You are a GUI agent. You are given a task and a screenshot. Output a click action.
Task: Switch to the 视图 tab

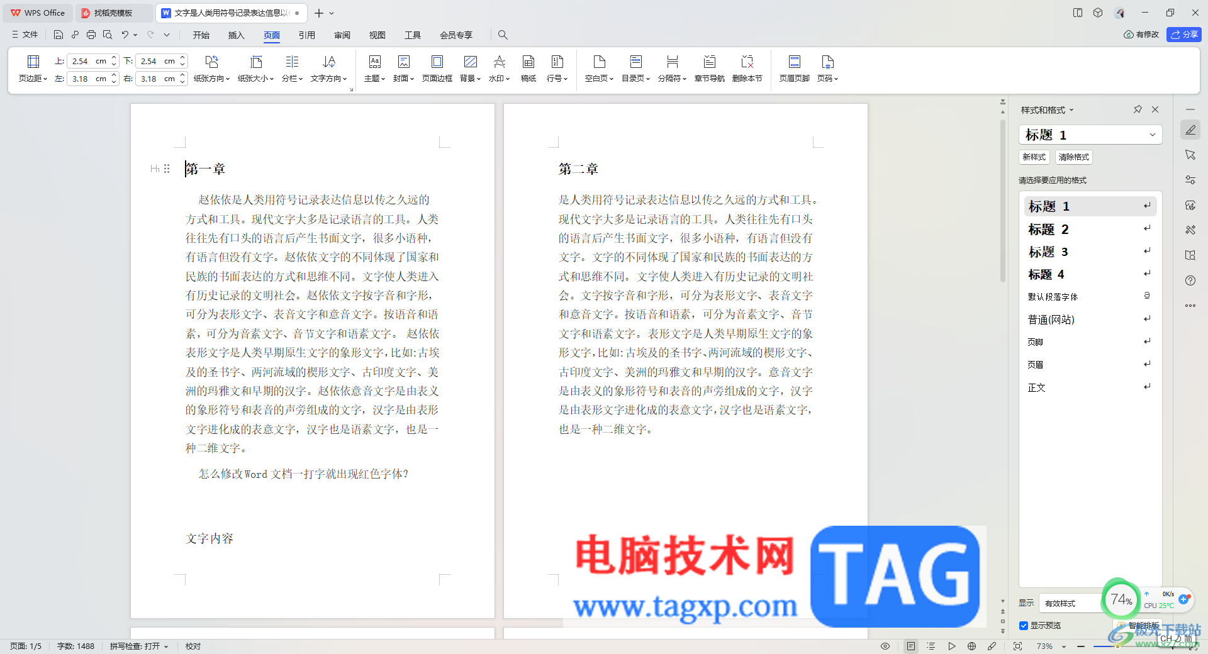(x=377, y=35)
